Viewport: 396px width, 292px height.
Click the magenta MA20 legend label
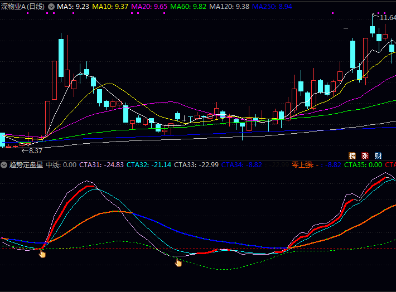tap(149, 7)
